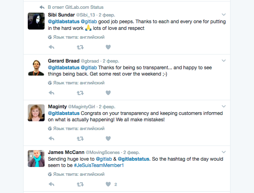Open Gerard Braad's profile name link
Screen dimensions: 254x193
pyautogui.click(x=64, y=61)
